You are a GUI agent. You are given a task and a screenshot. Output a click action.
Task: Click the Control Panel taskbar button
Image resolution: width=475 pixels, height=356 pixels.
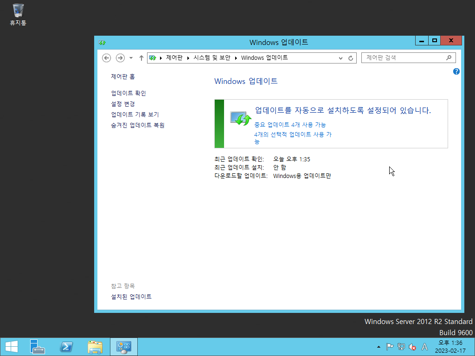tap(123, 347)
